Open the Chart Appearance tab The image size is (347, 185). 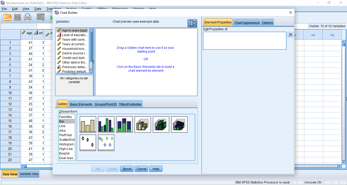click(x=247, y=23)
